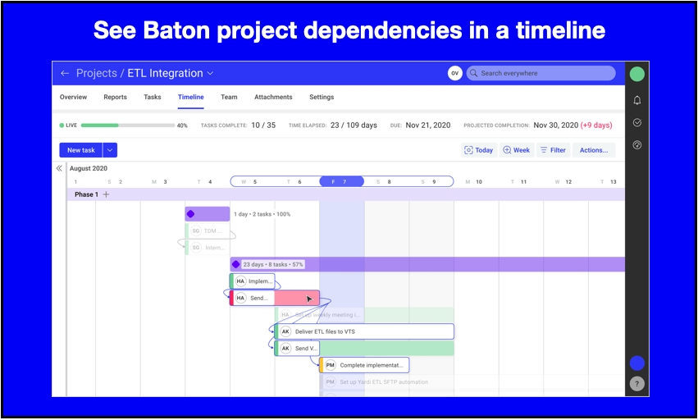
Task: Click the blue circle button in sidebar
Action: [637, 363]
